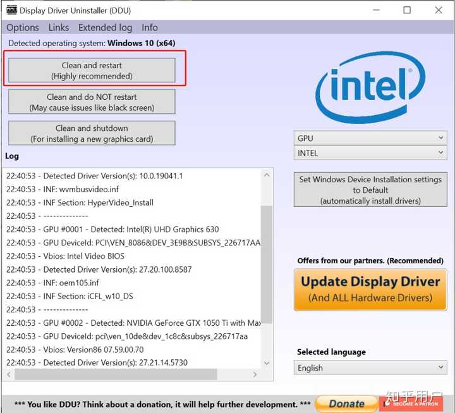Select log line 'INF Section: iCFL_w10_DS'

[70, 296]
